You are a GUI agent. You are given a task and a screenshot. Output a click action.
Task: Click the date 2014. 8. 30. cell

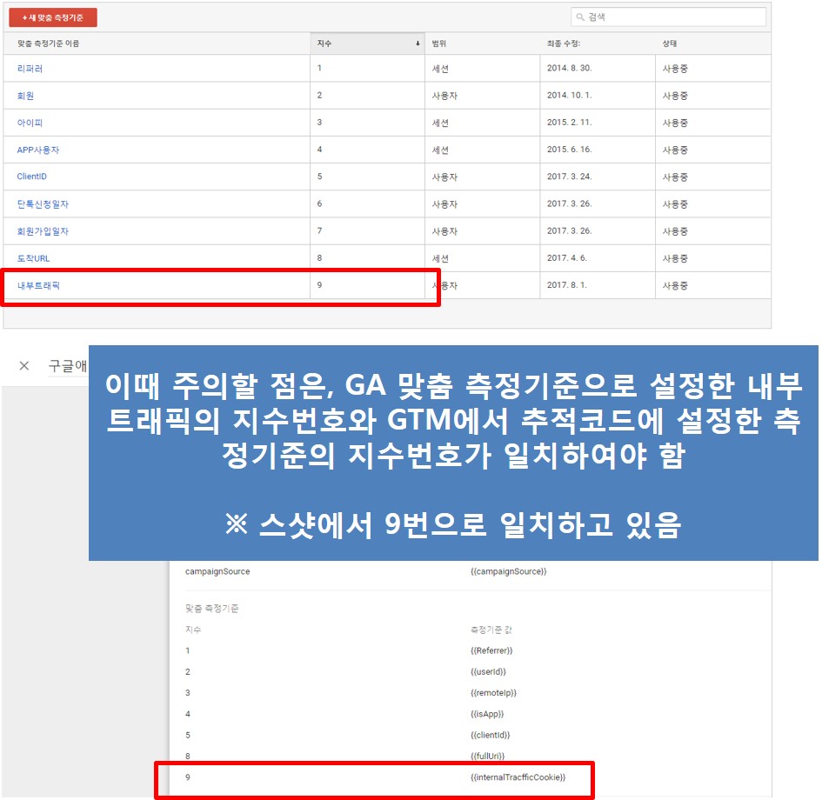click(x=570, y=68)
